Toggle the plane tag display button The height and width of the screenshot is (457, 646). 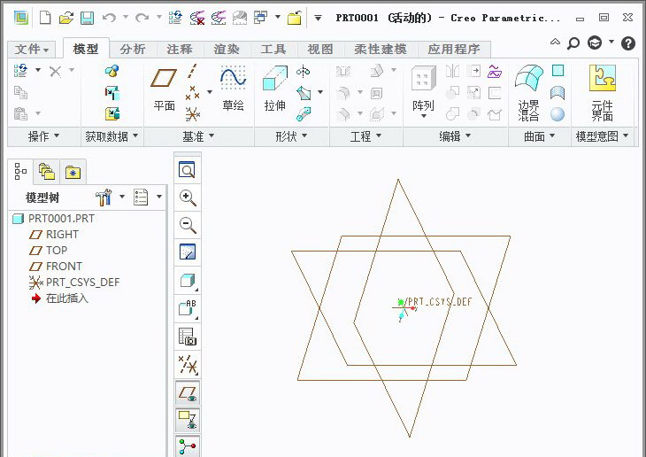point(187,418)
